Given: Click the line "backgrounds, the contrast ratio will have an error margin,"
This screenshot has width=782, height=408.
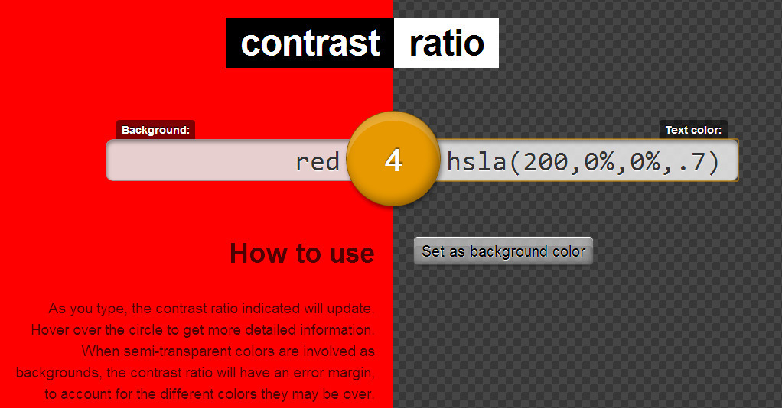Looking at the screenshot, I should click(196, 373).
